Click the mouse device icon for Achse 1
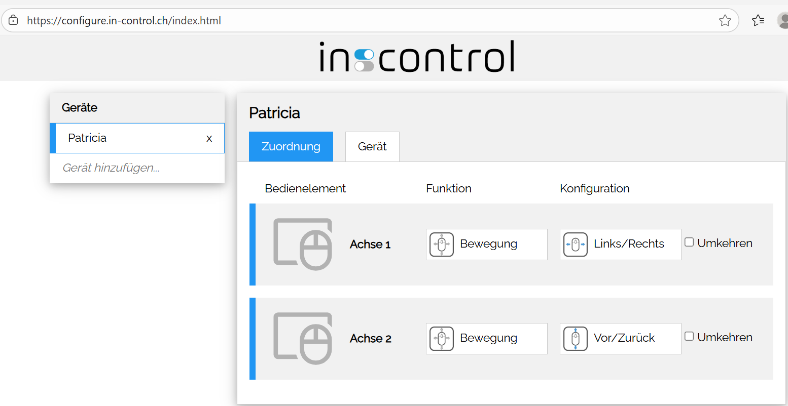This screenshot has height=406, width=788. (302, 243)
